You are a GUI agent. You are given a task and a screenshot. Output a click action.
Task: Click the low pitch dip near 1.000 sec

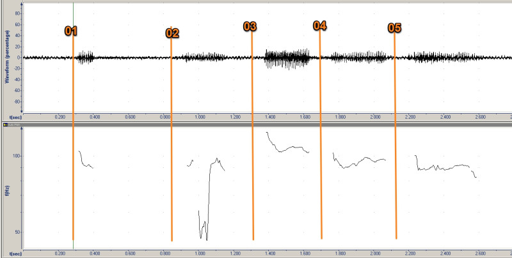point(203,225)
